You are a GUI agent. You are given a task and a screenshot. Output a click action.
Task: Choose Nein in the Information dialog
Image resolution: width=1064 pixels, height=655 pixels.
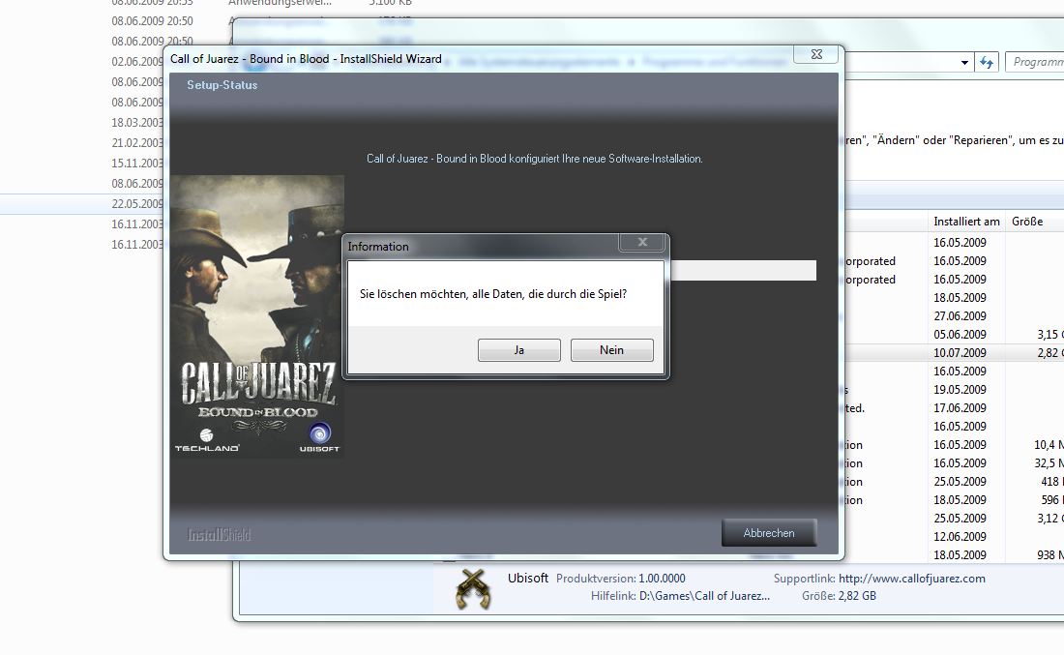coord(611,350)
